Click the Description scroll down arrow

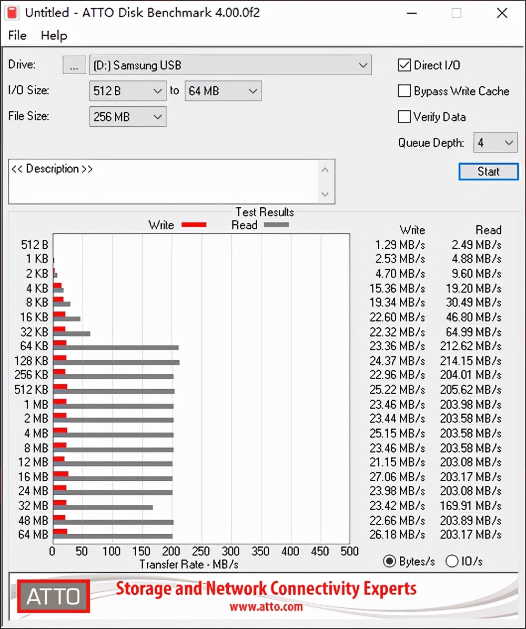pos(325,194)
